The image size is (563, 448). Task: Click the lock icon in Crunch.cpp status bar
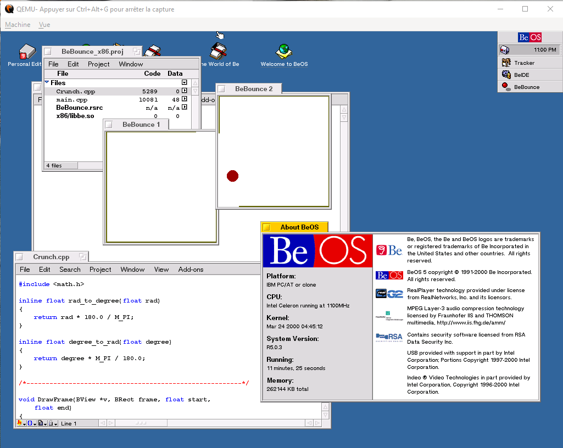(52, 423)
